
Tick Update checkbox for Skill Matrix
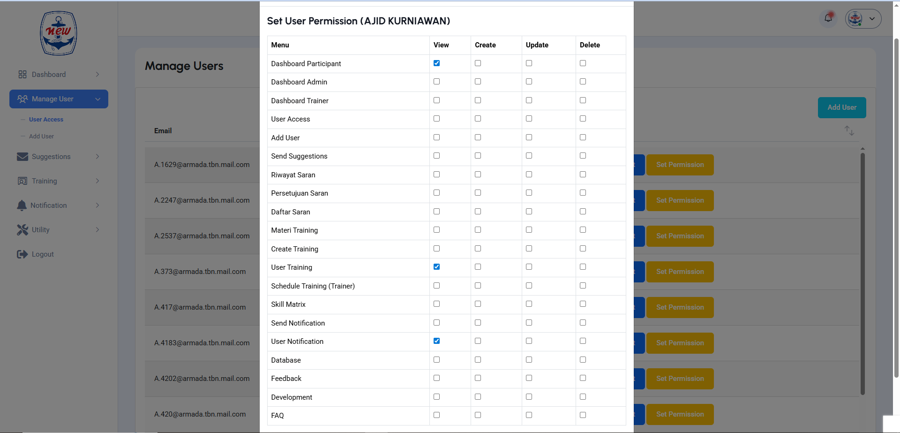click(529, 304)
